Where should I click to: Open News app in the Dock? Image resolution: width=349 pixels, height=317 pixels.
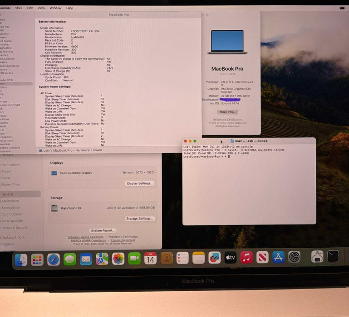coord(262,257)
